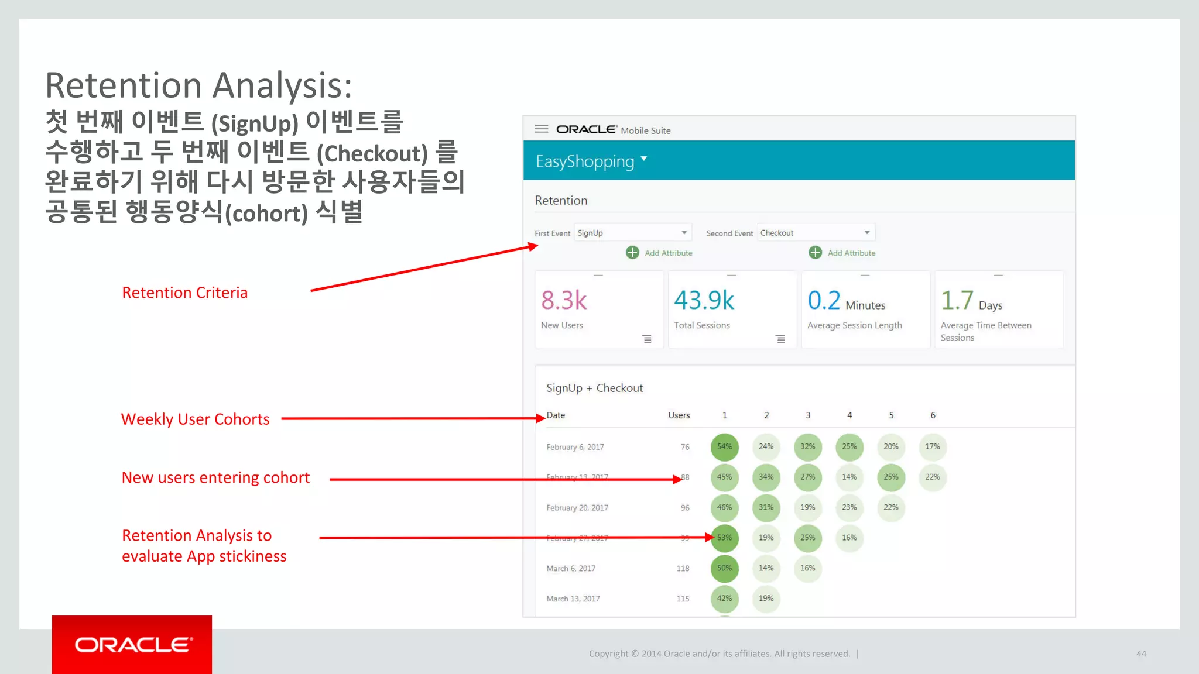The image size is (1199, 674).
Task: Click the 43.9k Total Sessions value
Action: tap(704, 301)
